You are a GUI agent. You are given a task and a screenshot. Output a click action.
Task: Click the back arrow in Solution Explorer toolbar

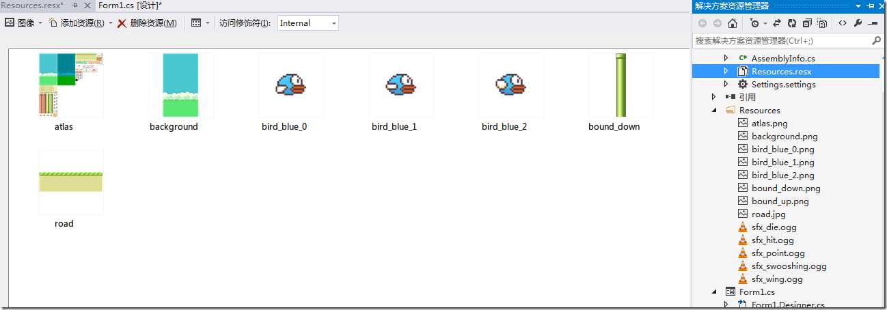pyautogui.click(x=702, y=23)
